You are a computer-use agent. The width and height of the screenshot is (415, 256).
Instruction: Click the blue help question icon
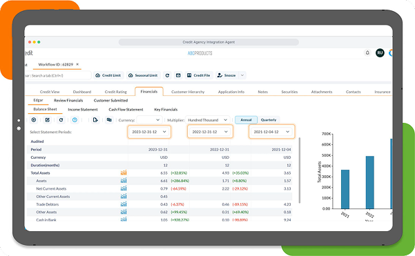[x=75, y=120]
